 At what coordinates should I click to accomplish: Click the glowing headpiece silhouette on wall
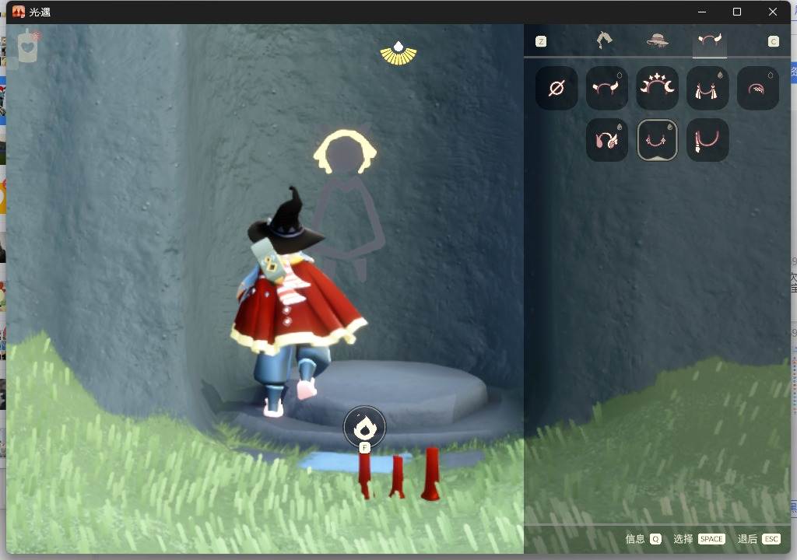pyautogui.click(x=345, y=152)
